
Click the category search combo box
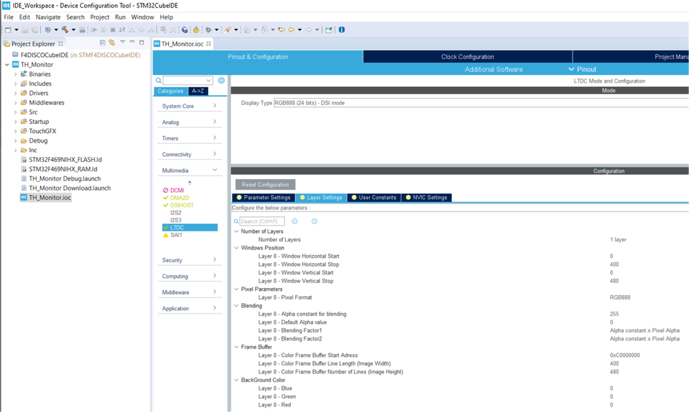pyautogui.click(x=188, y=81)
